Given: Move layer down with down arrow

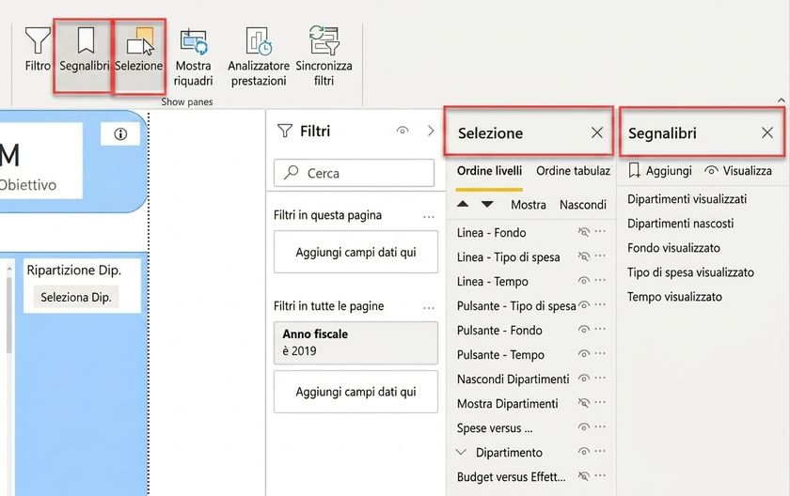Looking at the screenshot, I should click(487, 204).
